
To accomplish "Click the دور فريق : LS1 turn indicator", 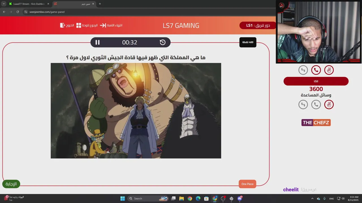I will [x=258, y=25].
